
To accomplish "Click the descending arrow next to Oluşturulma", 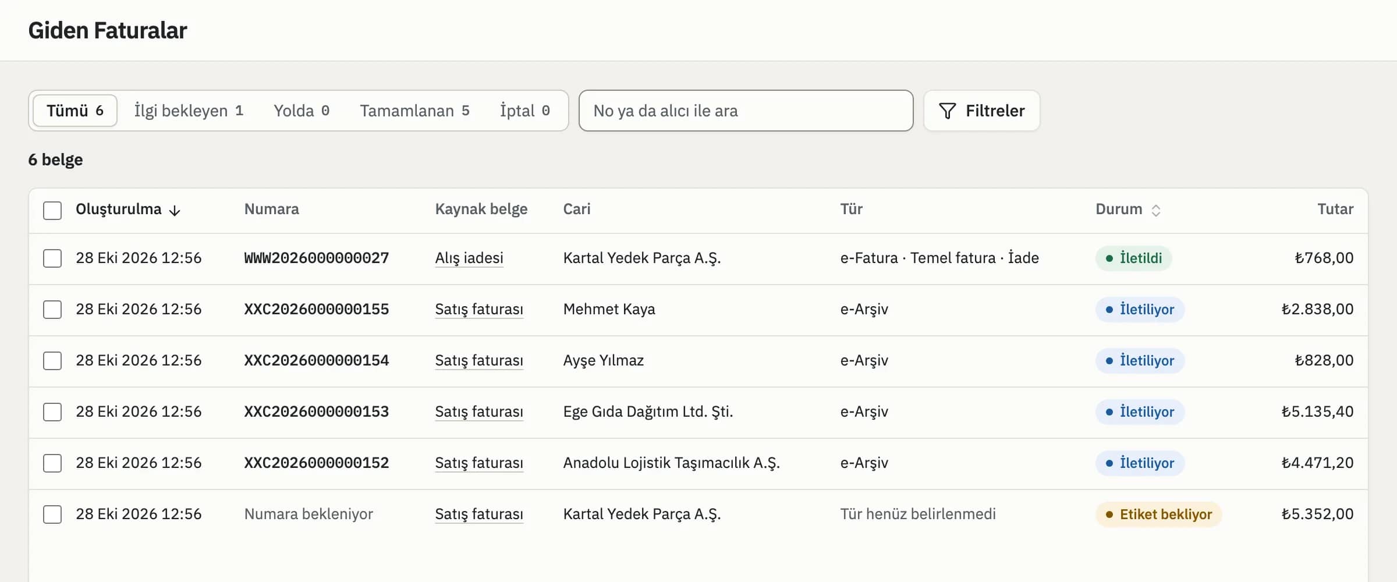I will (x=175, y=210).
